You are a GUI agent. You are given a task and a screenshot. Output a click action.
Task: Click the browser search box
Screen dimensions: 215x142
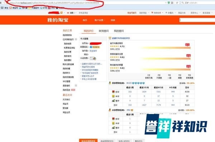pyautogui.click(x=198, y=3)
